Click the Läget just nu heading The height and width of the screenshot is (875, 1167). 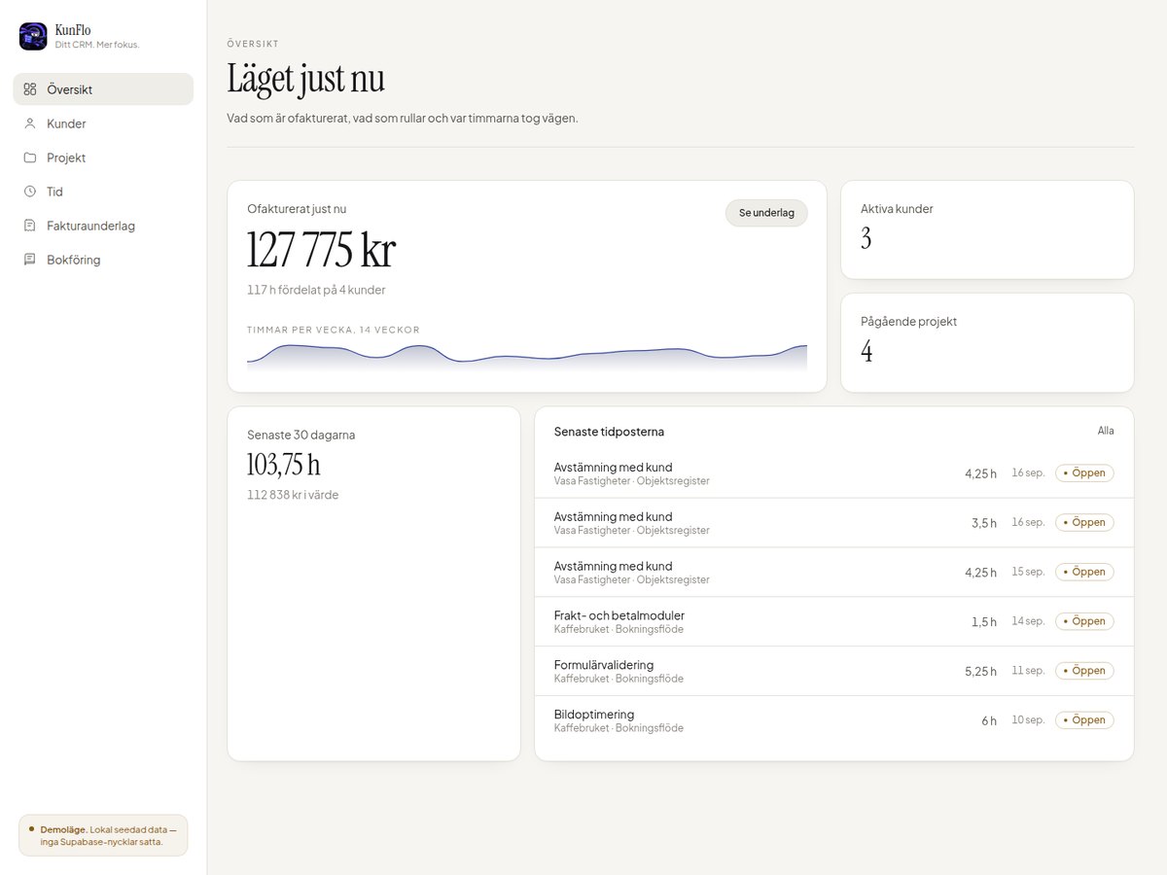[x=306, y=79]
